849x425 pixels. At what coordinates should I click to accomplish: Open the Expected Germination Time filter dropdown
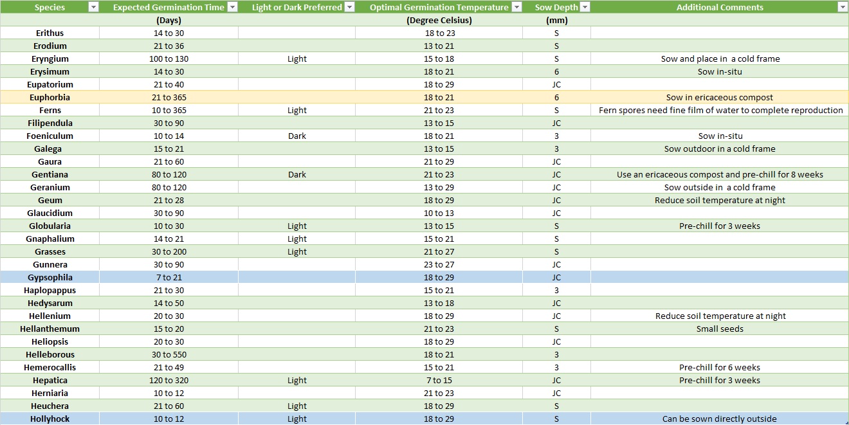click(x=232, y=7)
